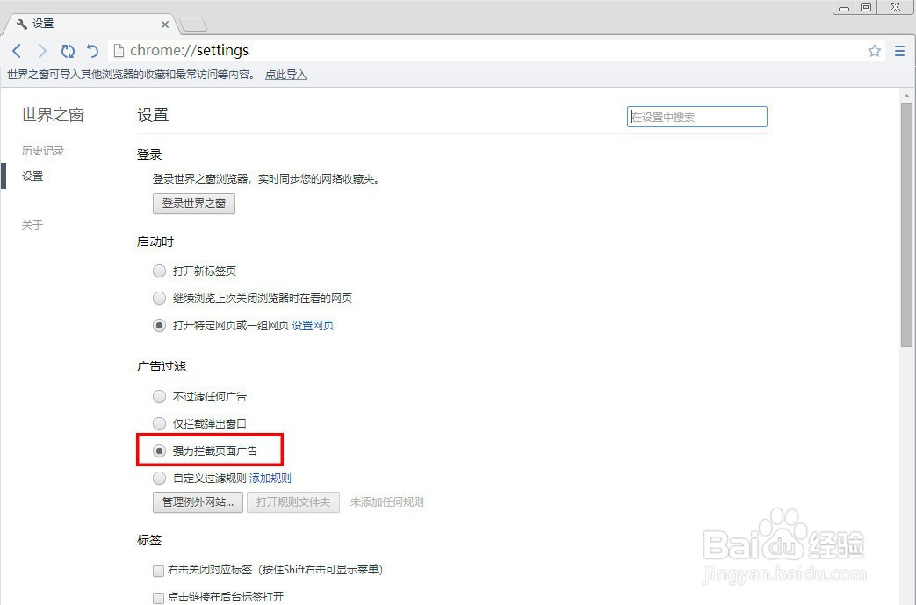Image resolution: width=916 pixels, height=605 pixels.
Task: Click the page icon in address bar
Action: [119, 51]
